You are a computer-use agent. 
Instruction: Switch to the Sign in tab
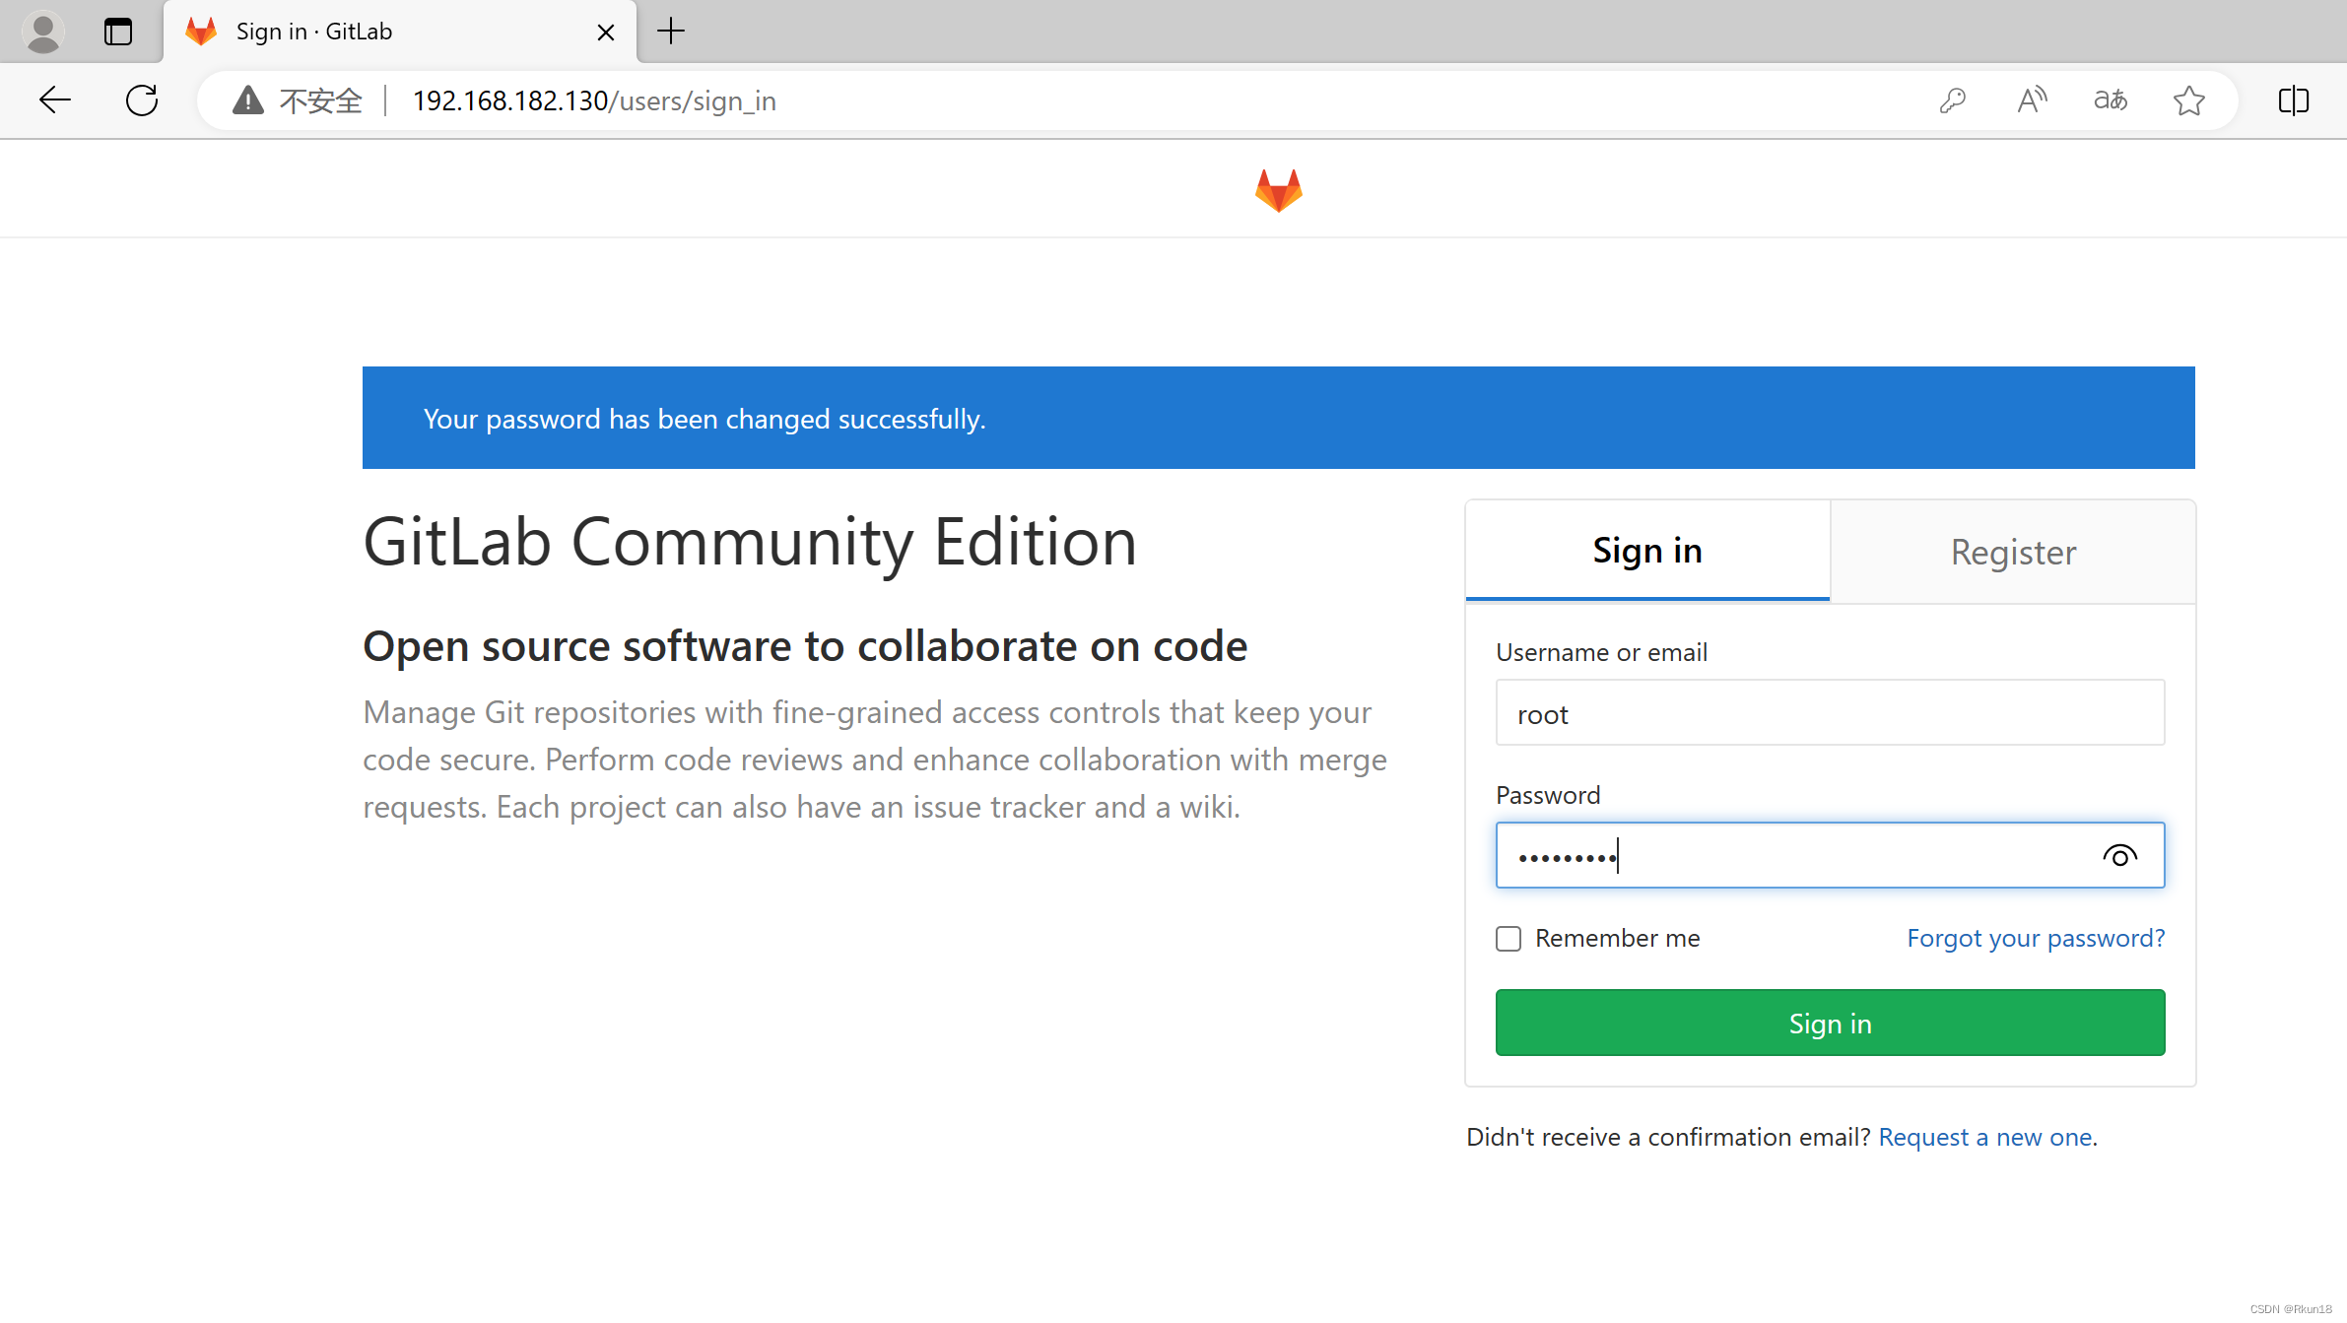click(1647, 551)
